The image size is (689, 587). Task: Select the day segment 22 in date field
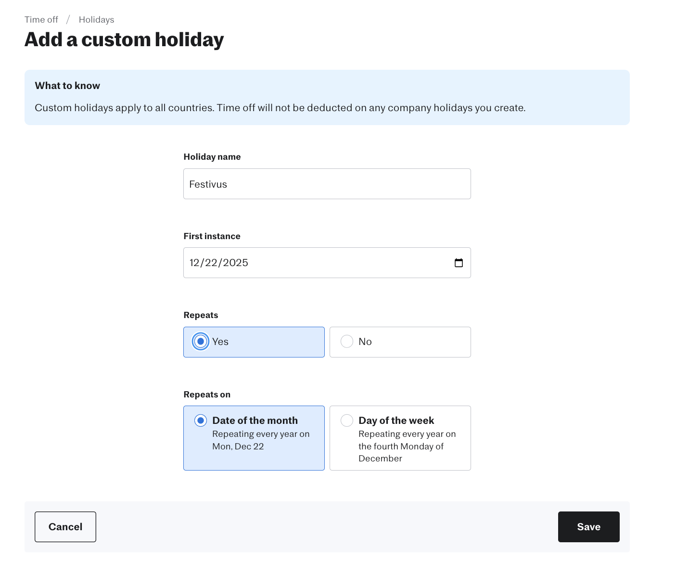click(211, 263)
